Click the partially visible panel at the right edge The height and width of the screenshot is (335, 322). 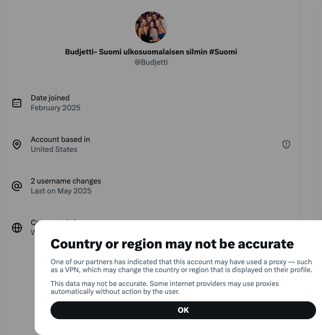(x=319, y=109)
